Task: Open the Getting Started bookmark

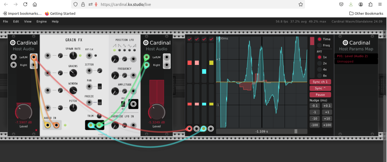Action: click(60, 14)
